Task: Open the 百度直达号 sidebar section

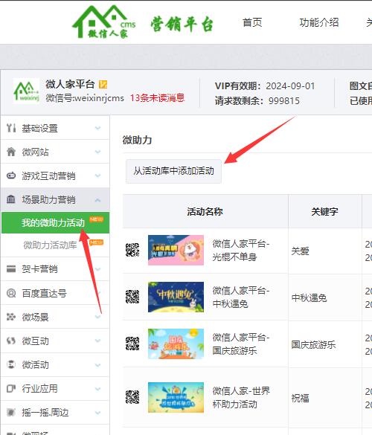Action: coord(55,293)
